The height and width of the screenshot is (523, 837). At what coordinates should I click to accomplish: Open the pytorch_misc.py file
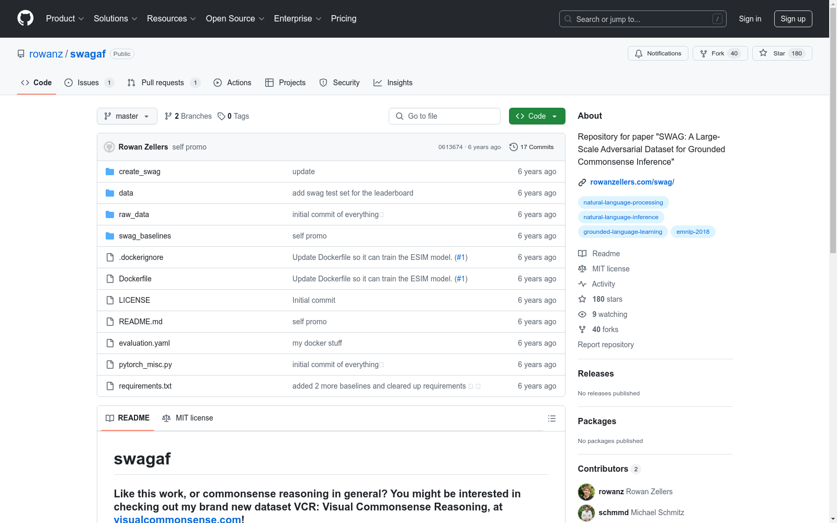click(145, 365)
